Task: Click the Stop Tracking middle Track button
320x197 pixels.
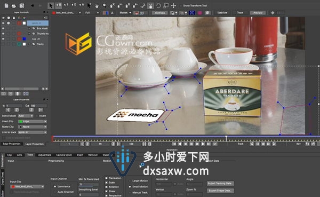Action: click(x=263, y=144)
